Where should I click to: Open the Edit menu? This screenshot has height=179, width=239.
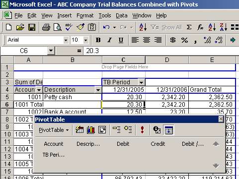[x=32, y=15]
